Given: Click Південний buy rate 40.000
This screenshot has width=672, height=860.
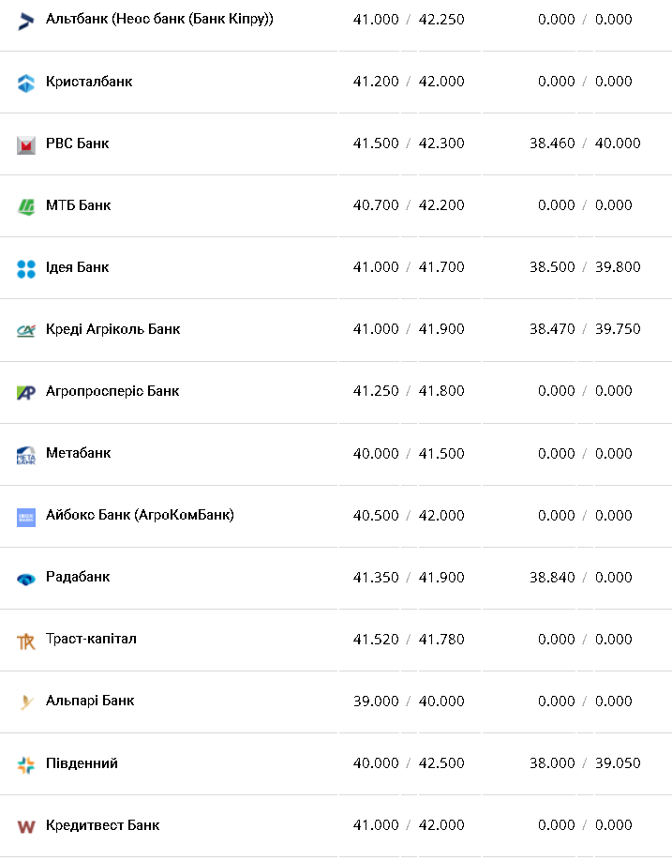Looking at the screenshot, I should click(x=376, y=763).
